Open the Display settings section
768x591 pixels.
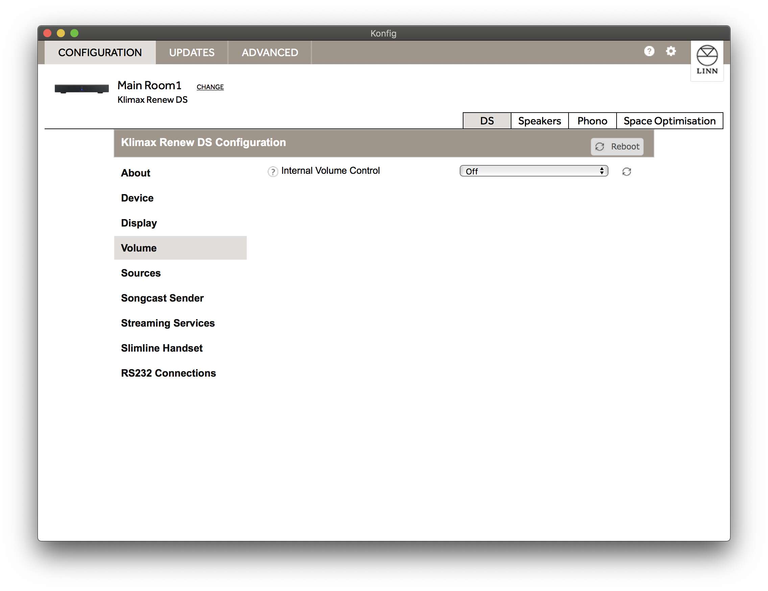click(139, 223)
